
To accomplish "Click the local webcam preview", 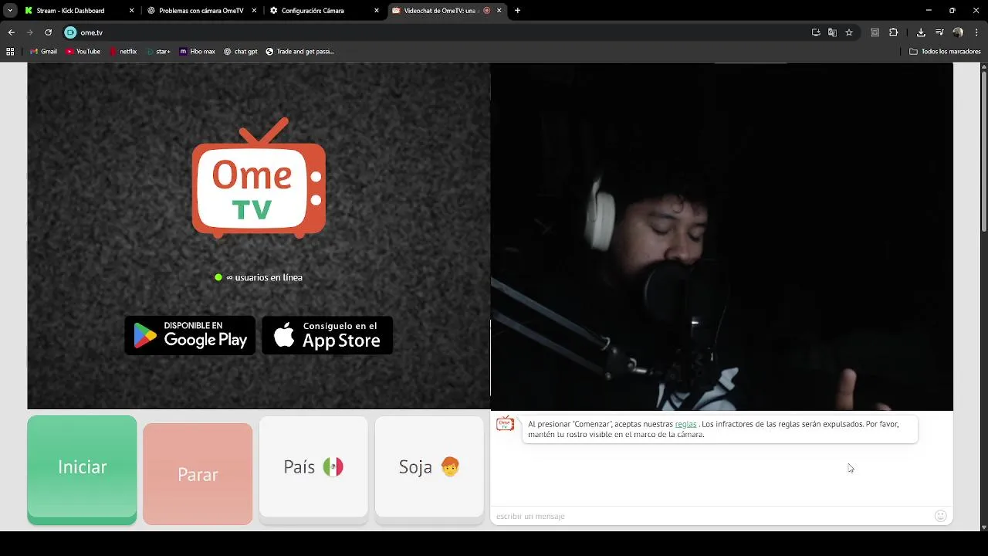I will 722,236.
